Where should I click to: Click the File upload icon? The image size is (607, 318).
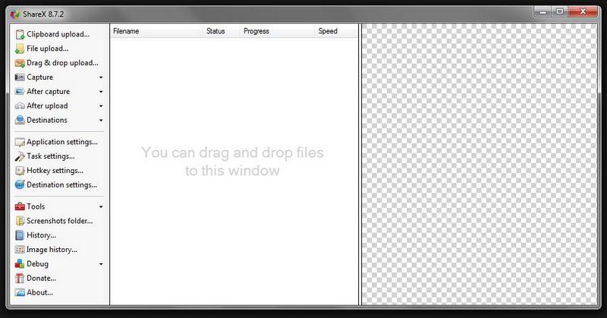(20, 49)
